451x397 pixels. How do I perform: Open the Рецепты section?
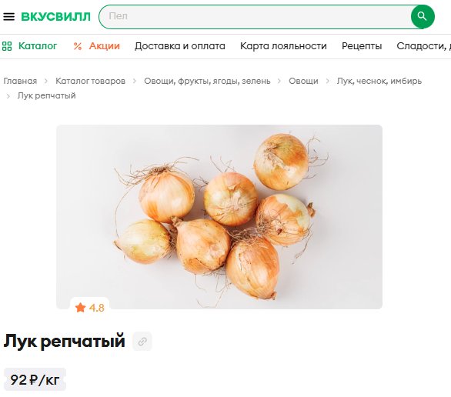[362, 46]
